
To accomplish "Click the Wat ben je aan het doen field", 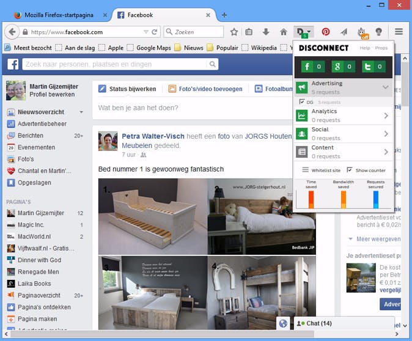I will [x=193, y=108].
